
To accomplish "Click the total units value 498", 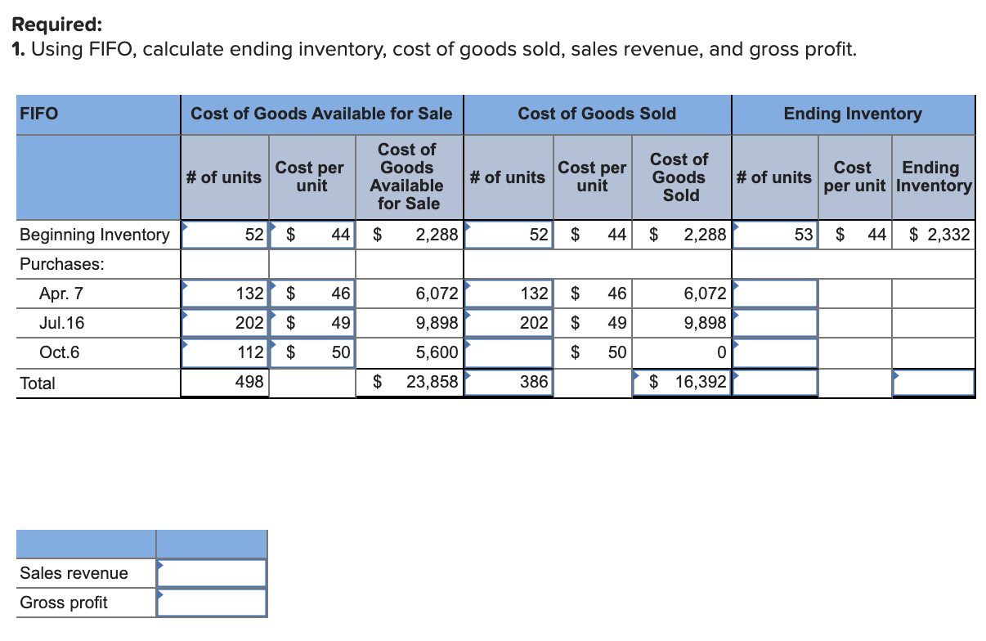I will (249, 382).
